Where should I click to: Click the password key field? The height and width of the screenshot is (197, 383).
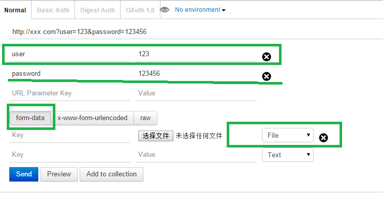tap(70, 74)
